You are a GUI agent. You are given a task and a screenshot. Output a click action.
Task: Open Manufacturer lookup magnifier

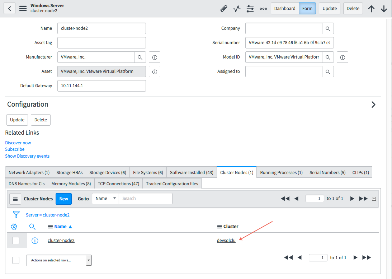[x=140, y=57]
